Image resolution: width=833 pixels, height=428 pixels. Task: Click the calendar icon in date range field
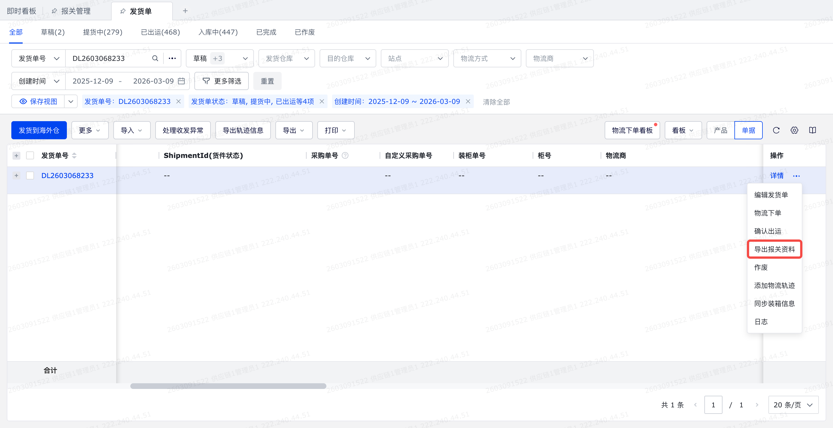[181, 81]
